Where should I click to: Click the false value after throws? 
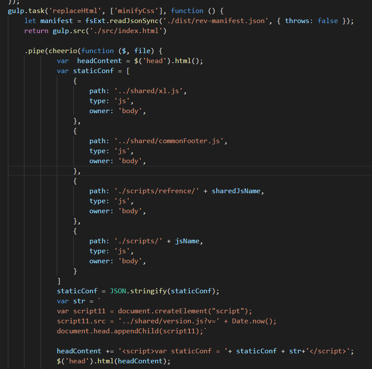328,21
